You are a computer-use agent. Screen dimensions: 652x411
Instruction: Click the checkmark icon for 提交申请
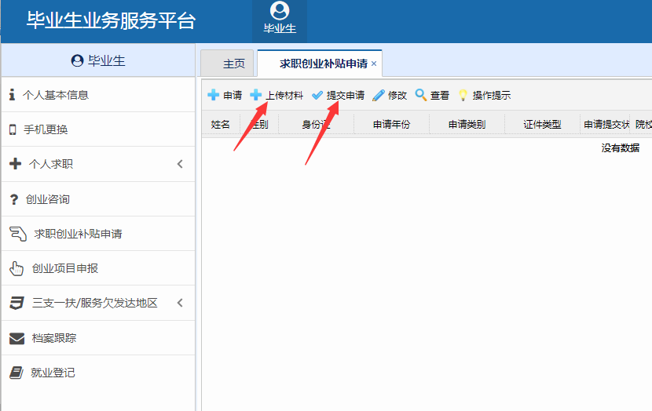tap(317, 95)
